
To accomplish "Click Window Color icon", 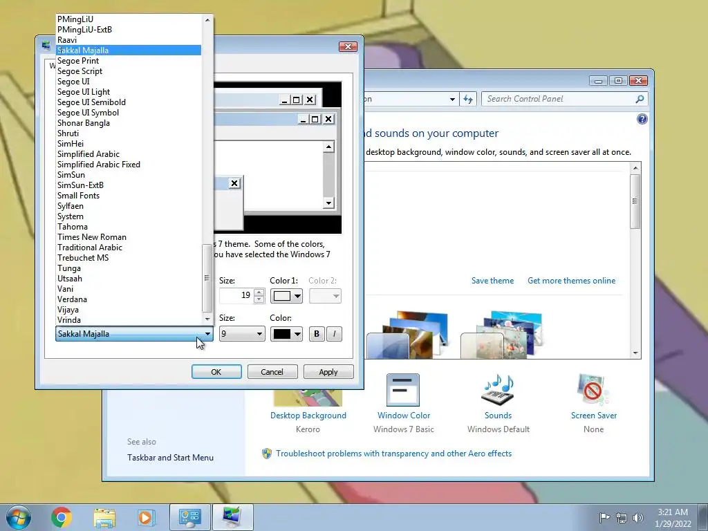I will (x=403, y=390).
